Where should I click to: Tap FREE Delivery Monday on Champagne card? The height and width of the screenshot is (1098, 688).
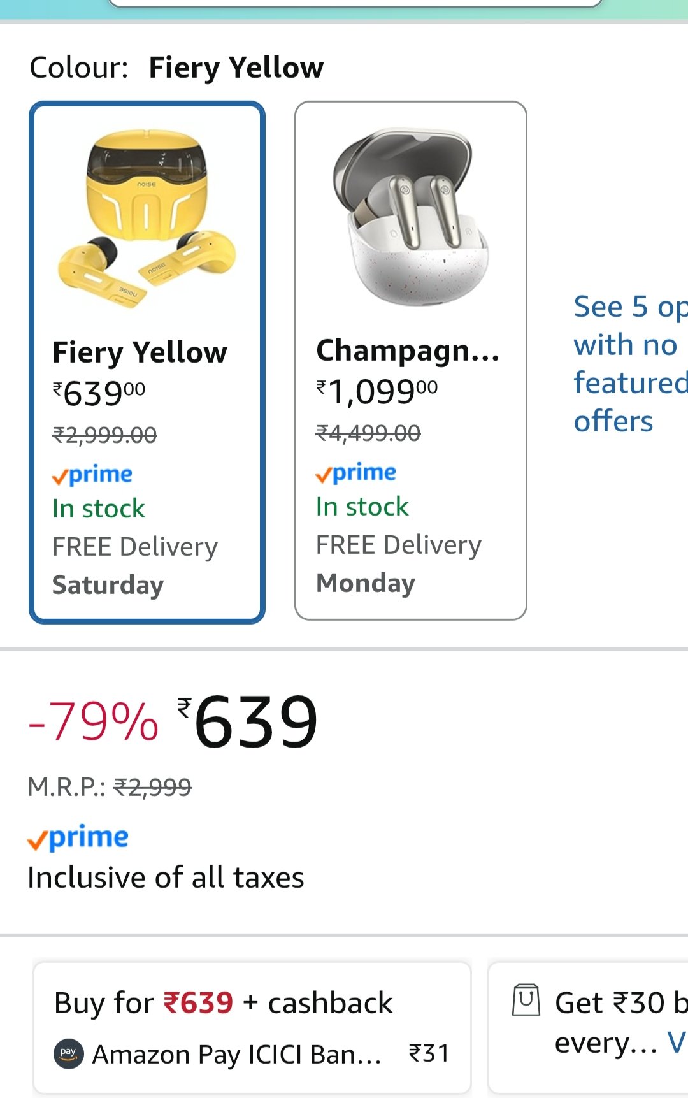tap(398, 564)
